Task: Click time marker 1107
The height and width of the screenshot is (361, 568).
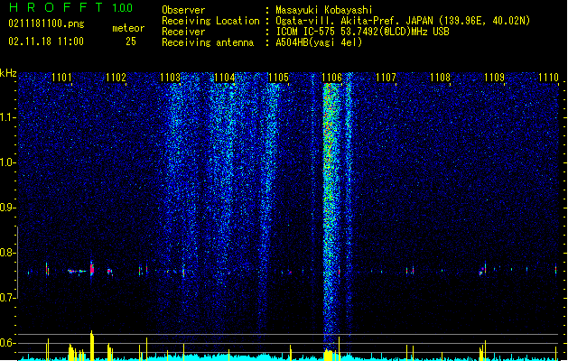Action: [386, 78]
